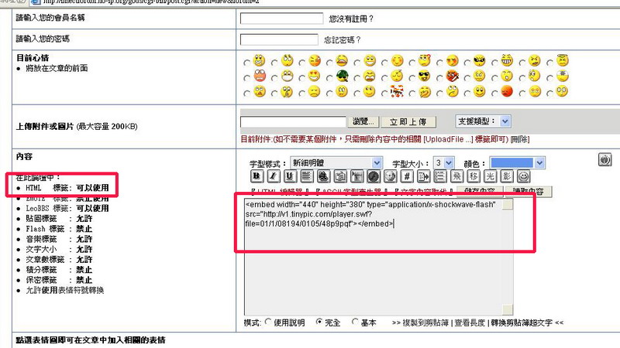Click the Italic (I) formatting icon
Viewport: 620px width, 348px height.
(272, 176)
